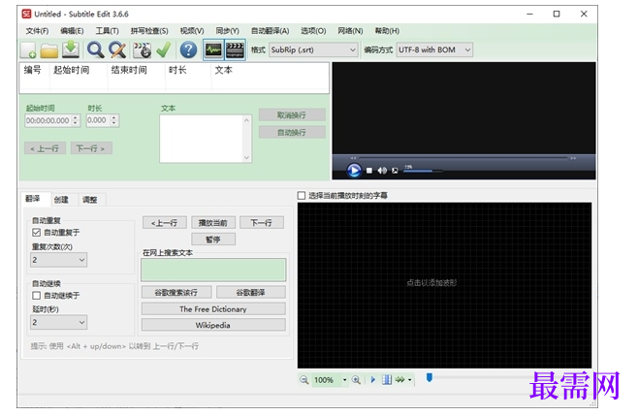Image resolution: width=638 pixels, height=416 pixels.
Task: Run the spell check green checkmark icon
Action: (164, 50)
